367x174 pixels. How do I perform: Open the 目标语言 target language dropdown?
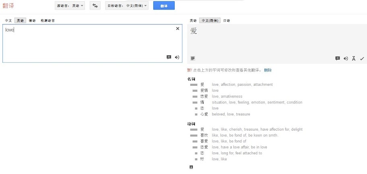tap(127, 6)
